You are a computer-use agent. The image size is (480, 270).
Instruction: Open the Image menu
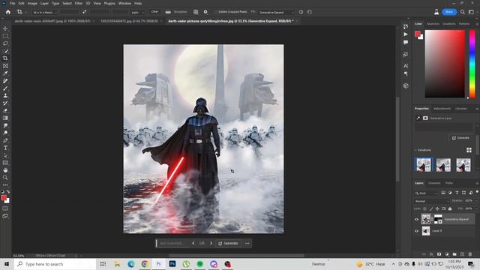(32, 3)
